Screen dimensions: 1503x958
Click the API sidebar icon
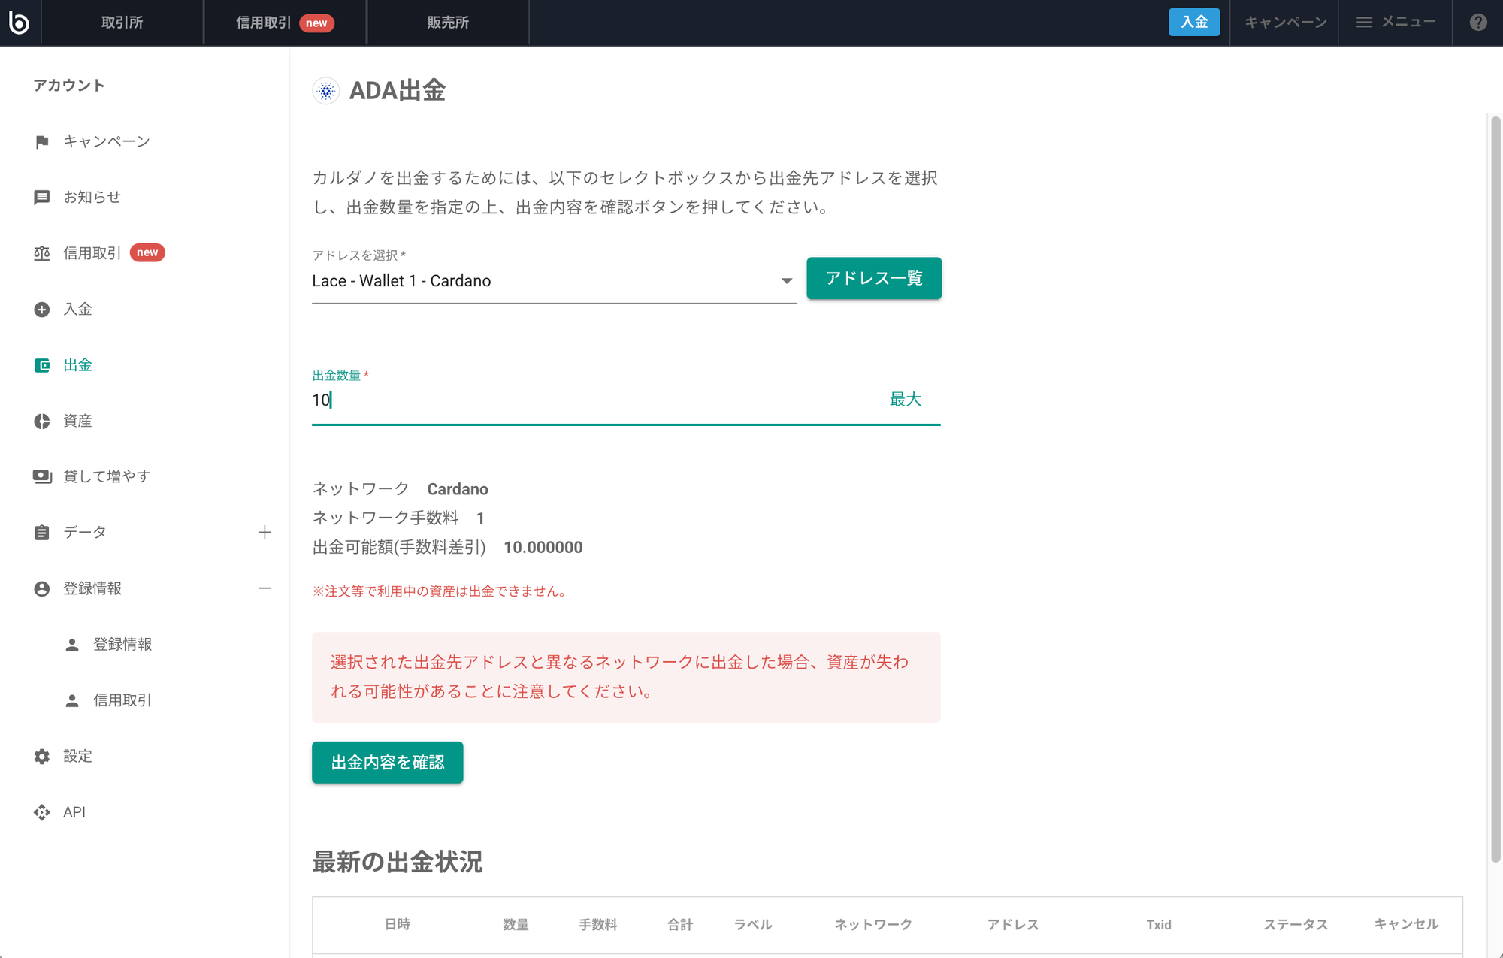point(42,812)
